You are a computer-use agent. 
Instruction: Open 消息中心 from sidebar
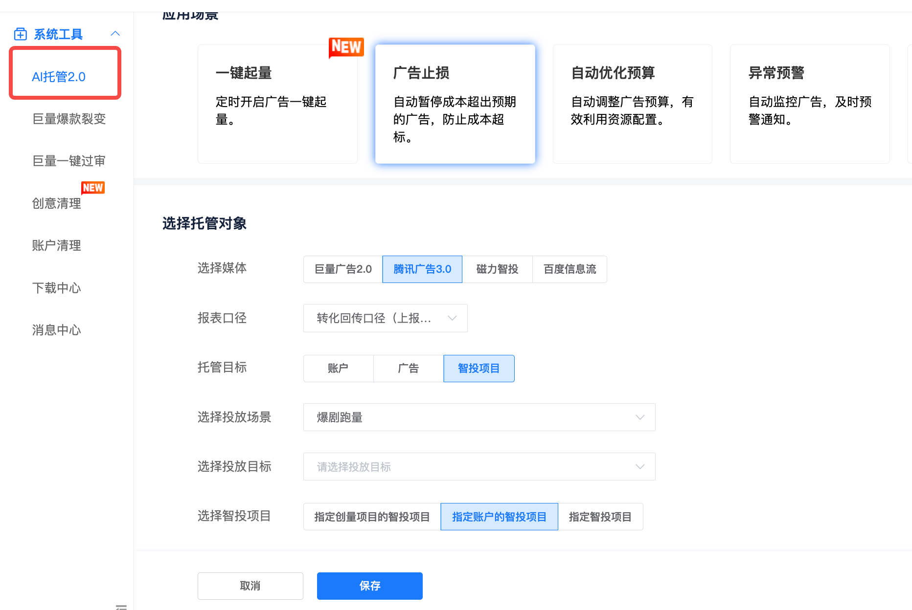click(x=57, y=330)
